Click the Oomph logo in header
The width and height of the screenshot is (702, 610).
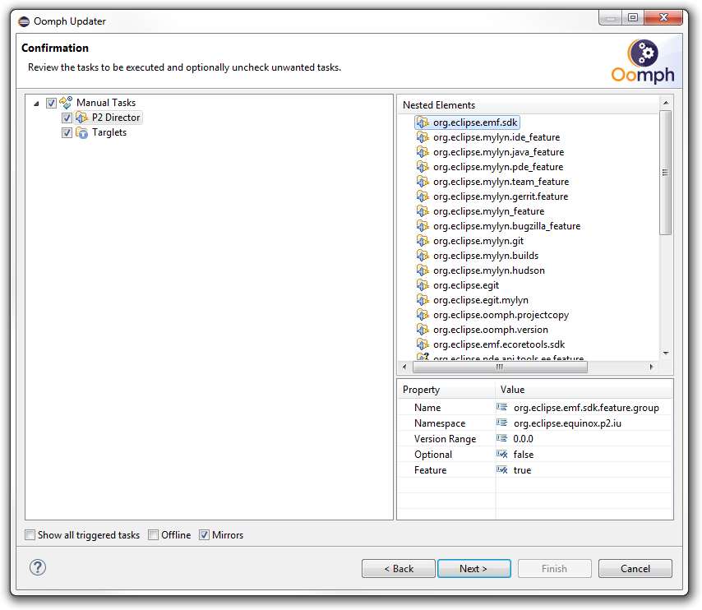(643, 61)
